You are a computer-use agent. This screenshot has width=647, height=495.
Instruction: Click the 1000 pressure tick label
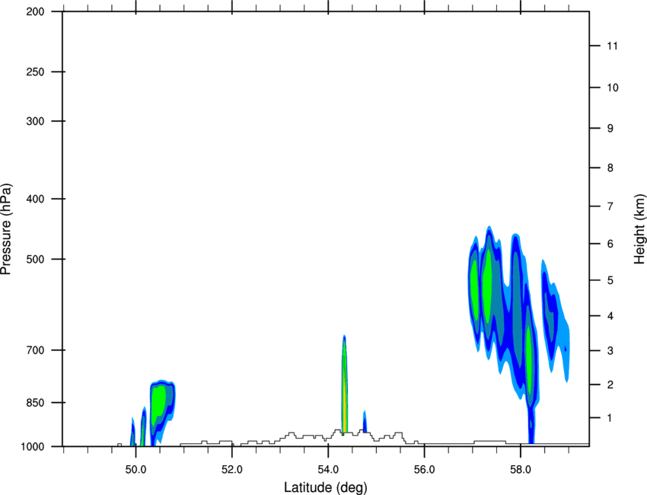click(x=32, y=446)
